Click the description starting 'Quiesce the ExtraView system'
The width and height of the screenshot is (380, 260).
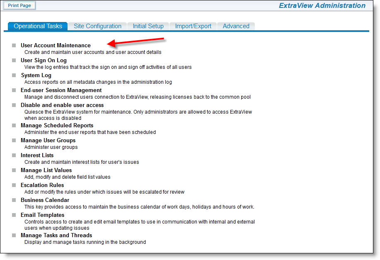[138, 115]
